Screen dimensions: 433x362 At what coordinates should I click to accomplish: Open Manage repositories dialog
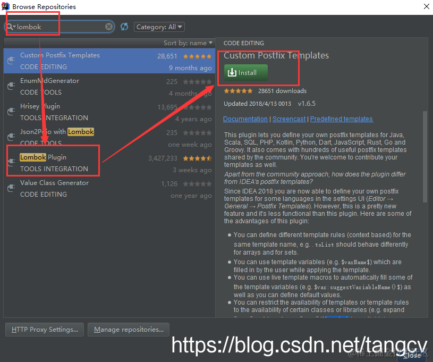pos(129,330)
